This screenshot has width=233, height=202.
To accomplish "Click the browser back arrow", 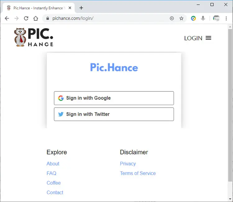I will (x=7, y=18).
